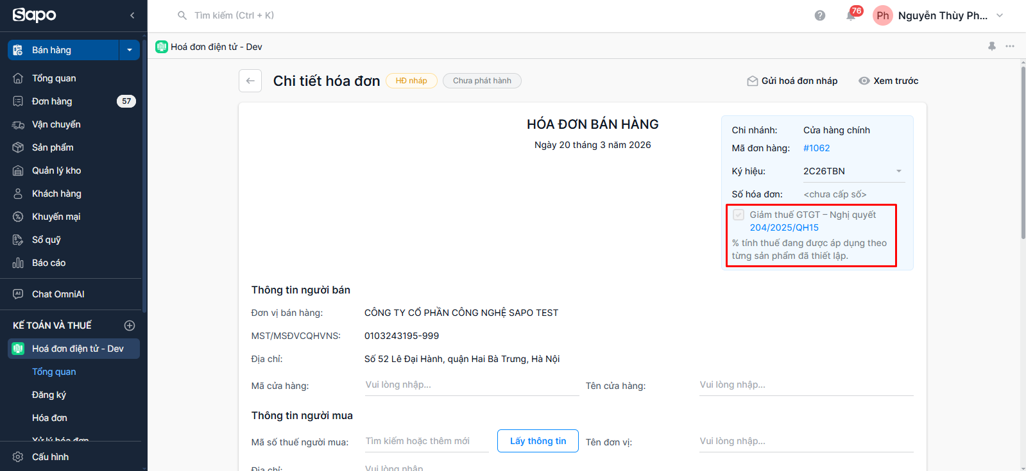This screenshot has width=1026, height=471.
Task: Click Hoá đơn điện tử - Dev sidebar icon
Action: click(x=18, y=349)
